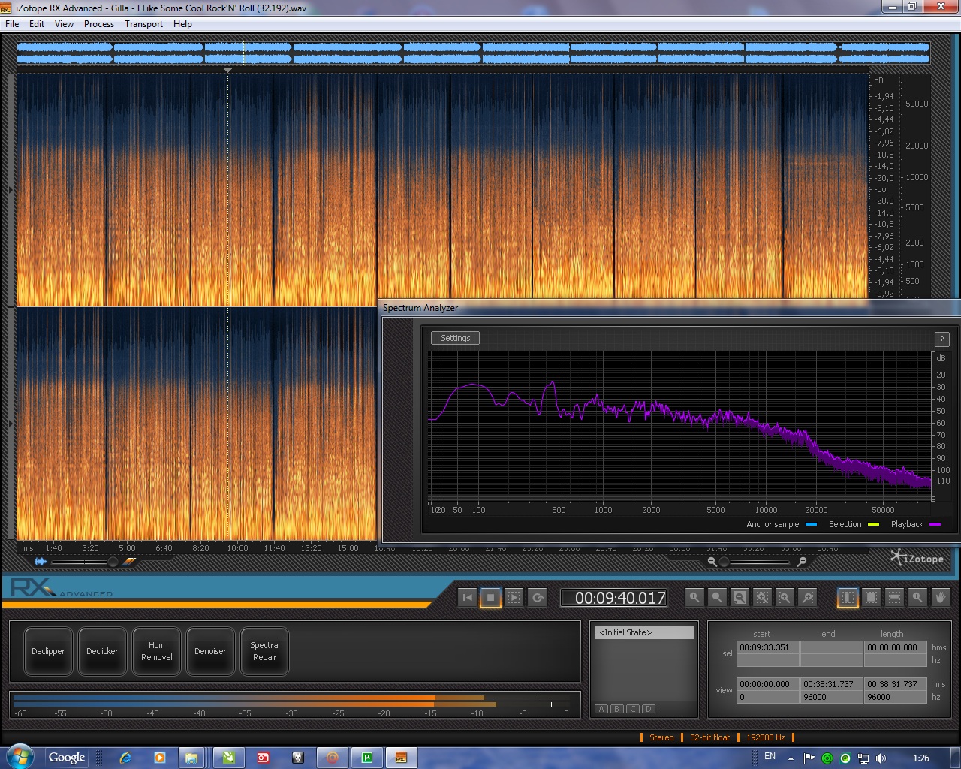Click the selection start time field

click(x=768, y=647)
